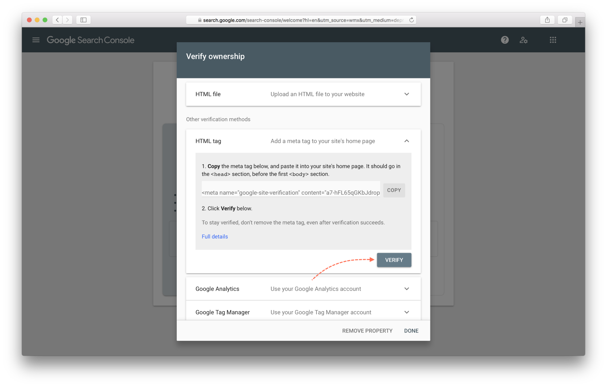The image size is (607, 387).
Task: Expand the Google Analytics verification option
Action: (x=406, y=288)
